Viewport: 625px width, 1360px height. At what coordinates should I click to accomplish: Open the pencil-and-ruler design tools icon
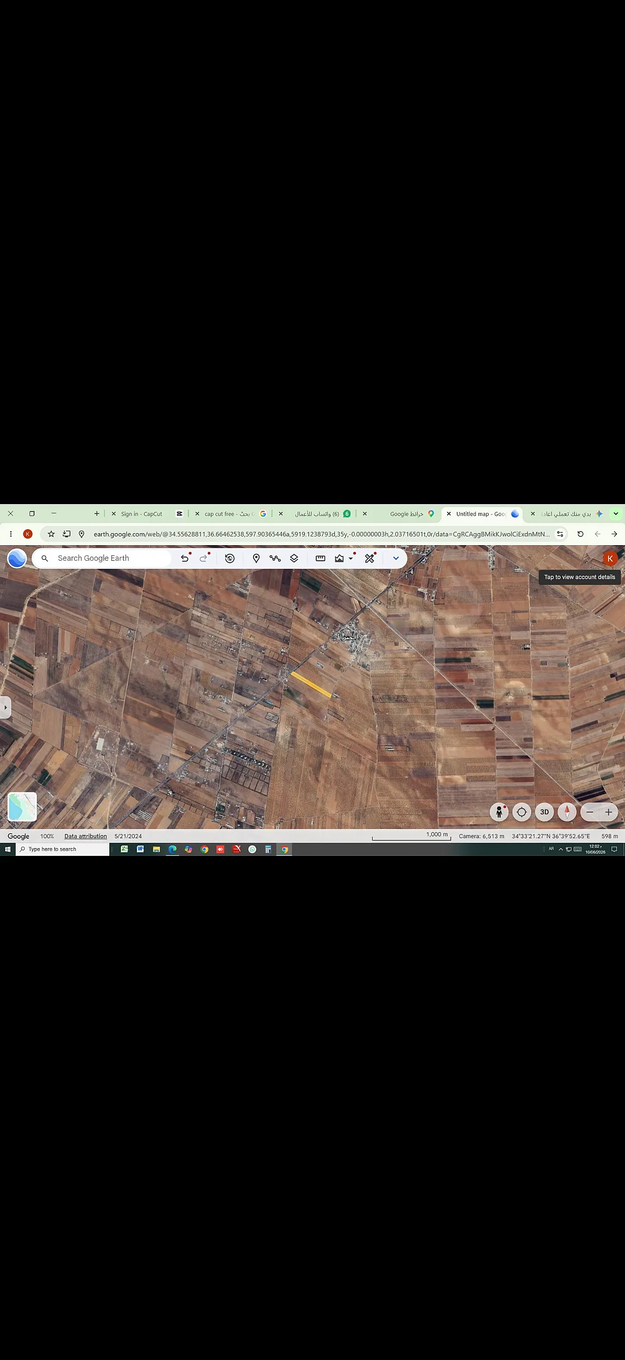pos(370,558)
